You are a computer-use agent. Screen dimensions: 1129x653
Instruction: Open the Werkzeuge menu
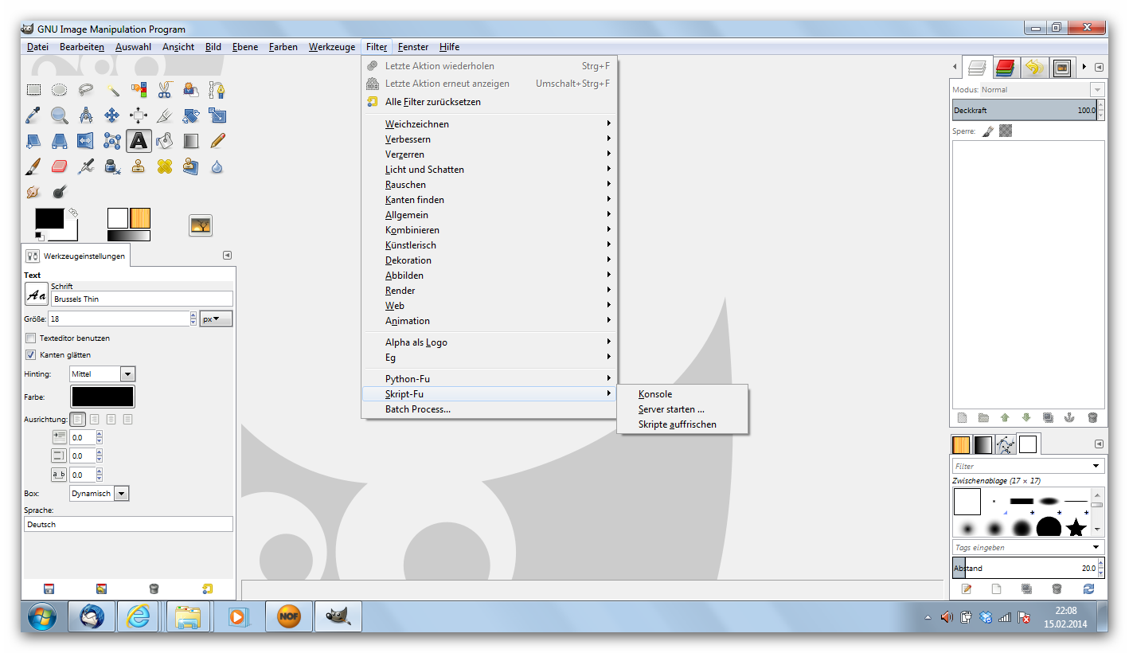click(x=332, y=47)
